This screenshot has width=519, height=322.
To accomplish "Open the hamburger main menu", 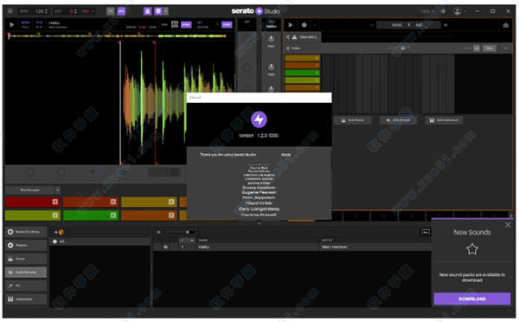I will [10, 11].
